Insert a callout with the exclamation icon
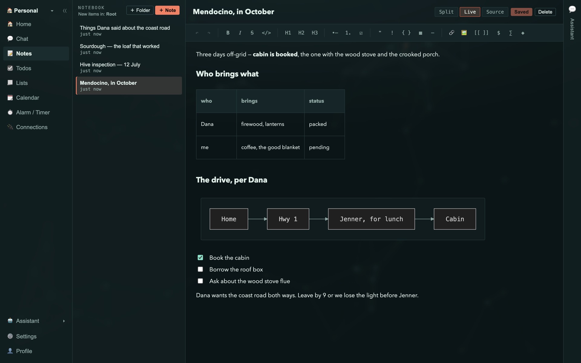Screen dimensions: 581x363 point(392,33)
